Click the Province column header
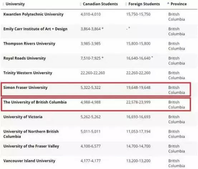This screenshot has height=169, width=198. point(179,4)
